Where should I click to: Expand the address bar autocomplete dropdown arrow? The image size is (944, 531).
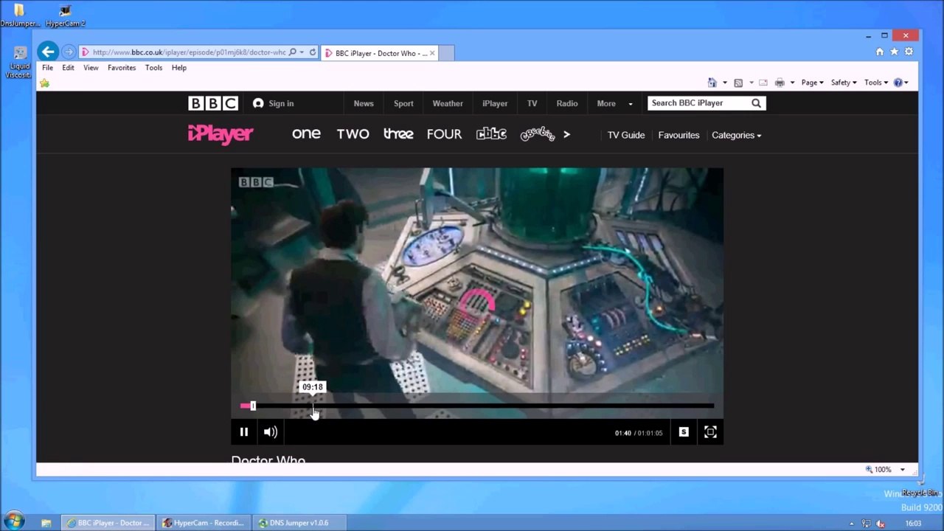tap(302, 52)
